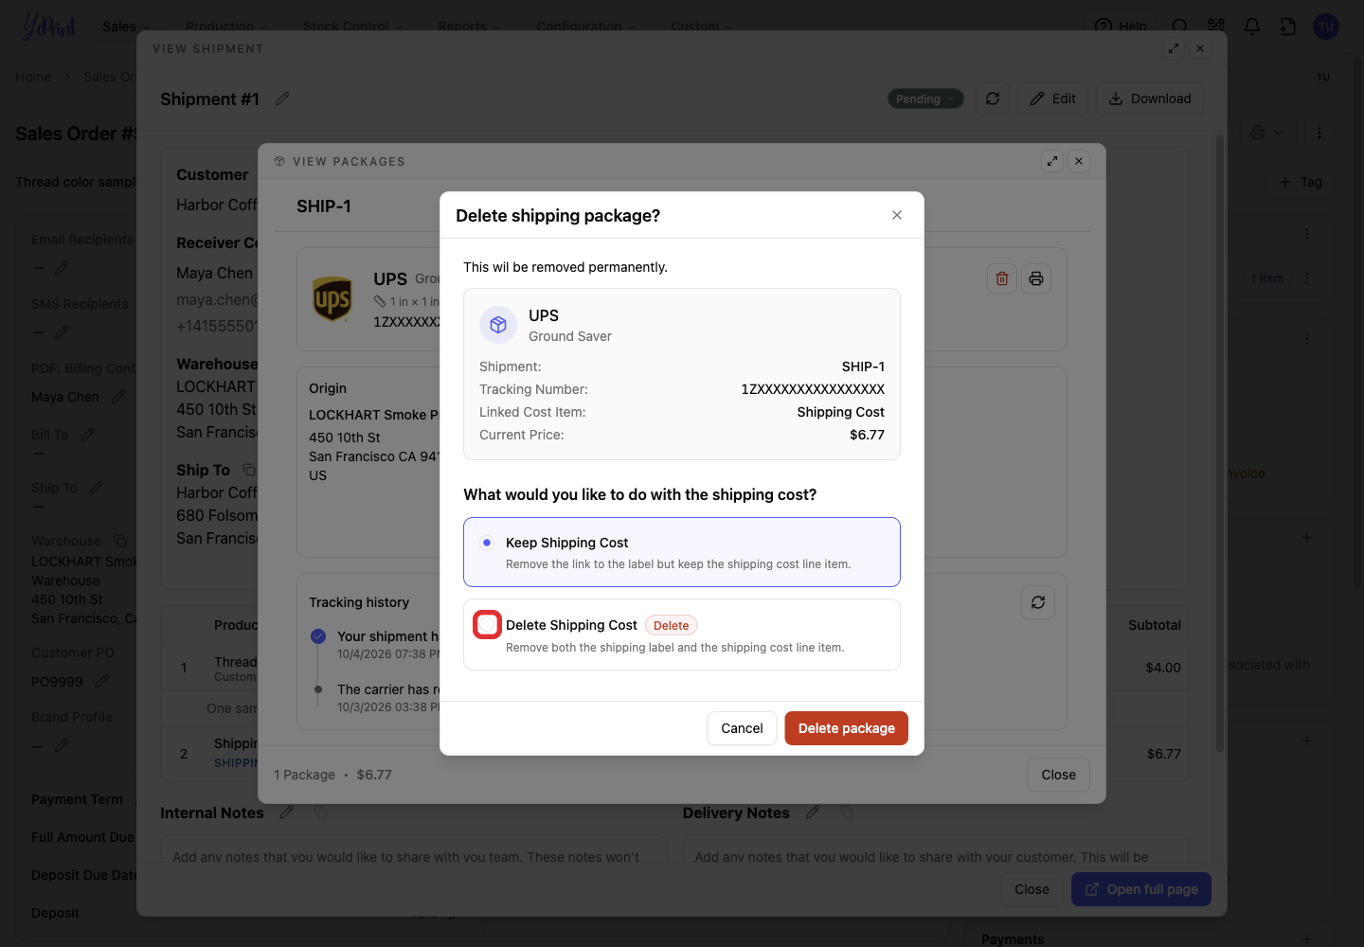
Task: Click the Delete badge next to Delete Shipping Cost
Action: 671,625
